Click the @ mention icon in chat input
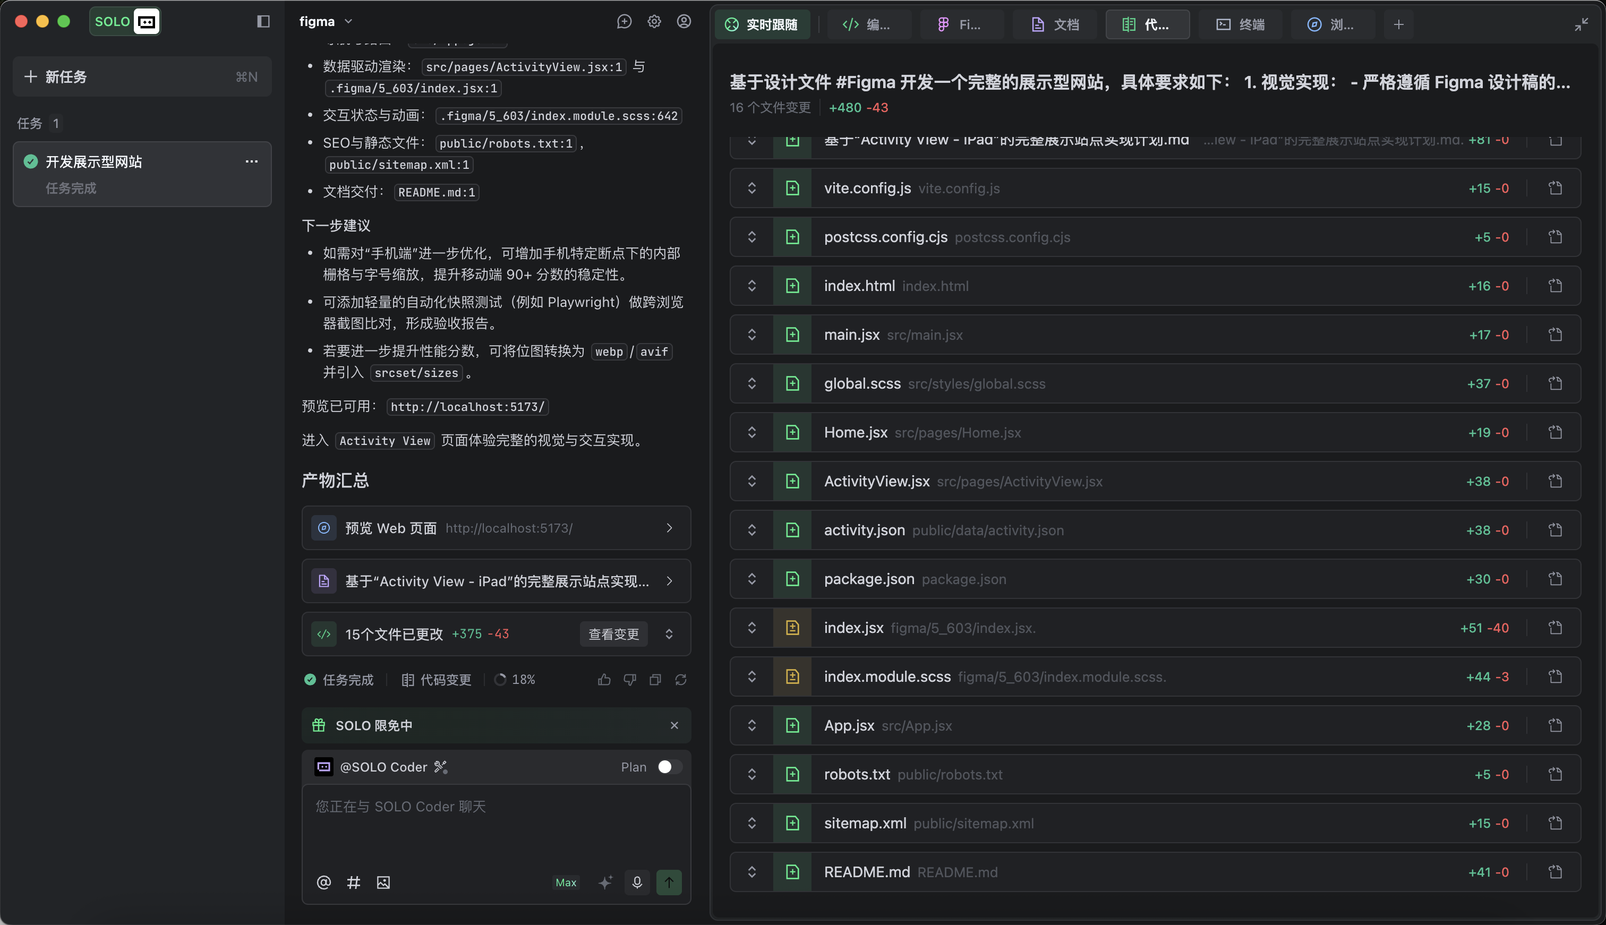1606x925 pixels. (x=323, y=883)
